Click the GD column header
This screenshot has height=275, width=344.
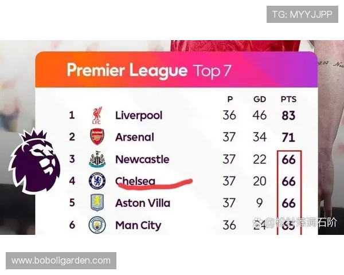coord(260,99)
